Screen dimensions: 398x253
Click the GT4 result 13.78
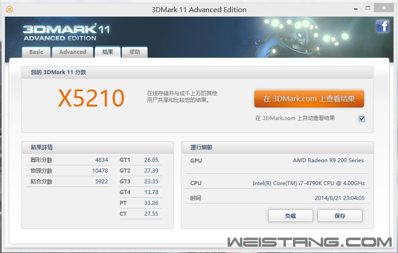coord(151,192)
